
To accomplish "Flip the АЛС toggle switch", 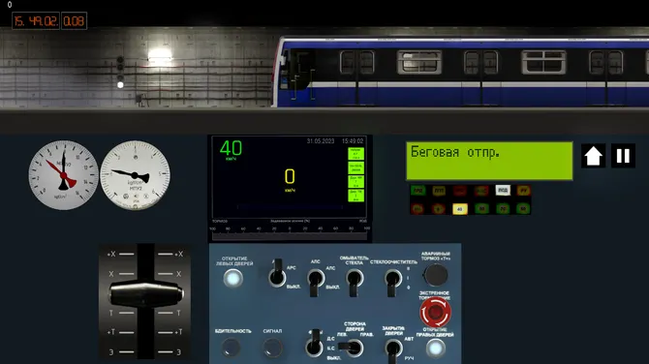I will [316, 282].
